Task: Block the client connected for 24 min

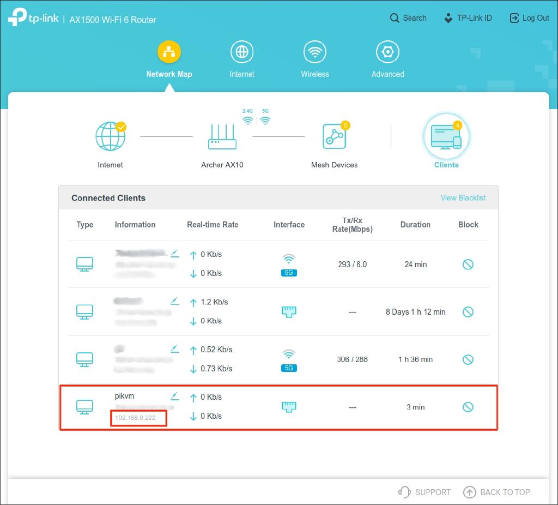Action: (468, 264)
